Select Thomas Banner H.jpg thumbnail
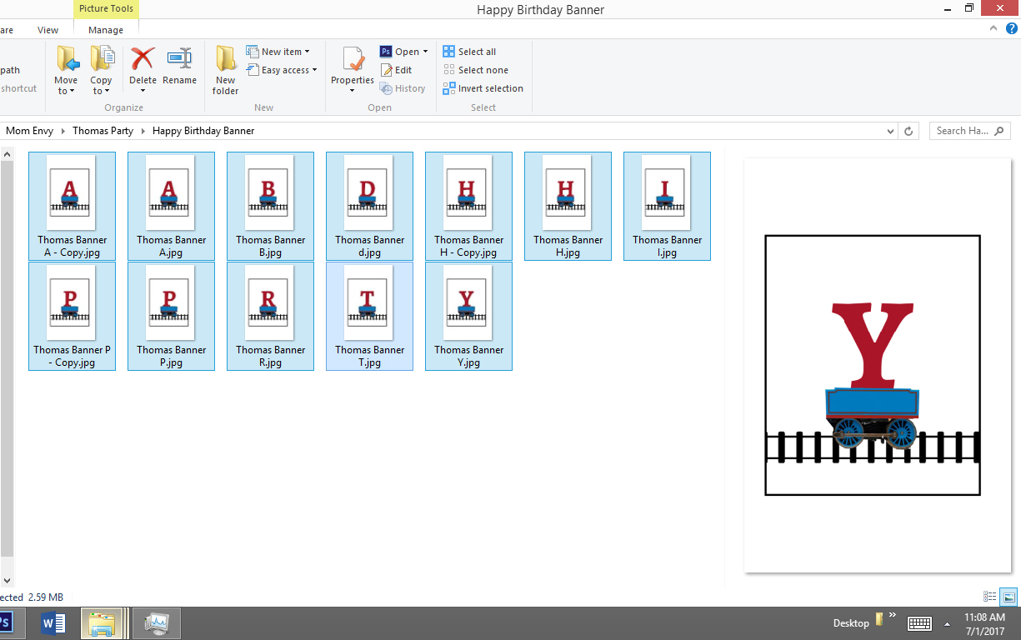This screenshot has height=640, width=1021. pos(568,206)
